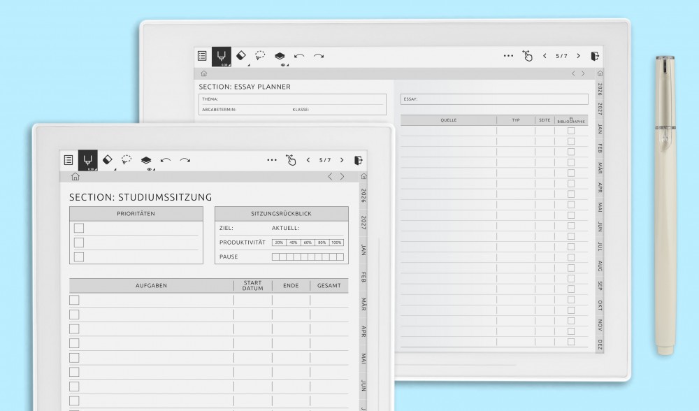Screen dimensions: 699x411
Task: Go to next page using the chevron beside 5/7 on the back tablet
Action: pos(578,56)
